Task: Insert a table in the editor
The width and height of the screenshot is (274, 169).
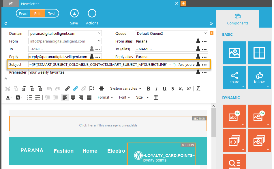Action: 156,97
